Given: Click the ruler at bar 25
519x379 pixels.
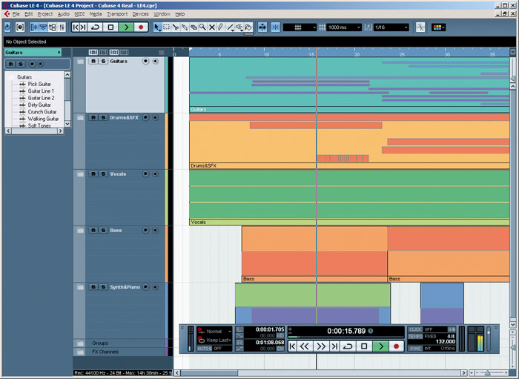Looking at the screenshot, I should coord(403,54).
